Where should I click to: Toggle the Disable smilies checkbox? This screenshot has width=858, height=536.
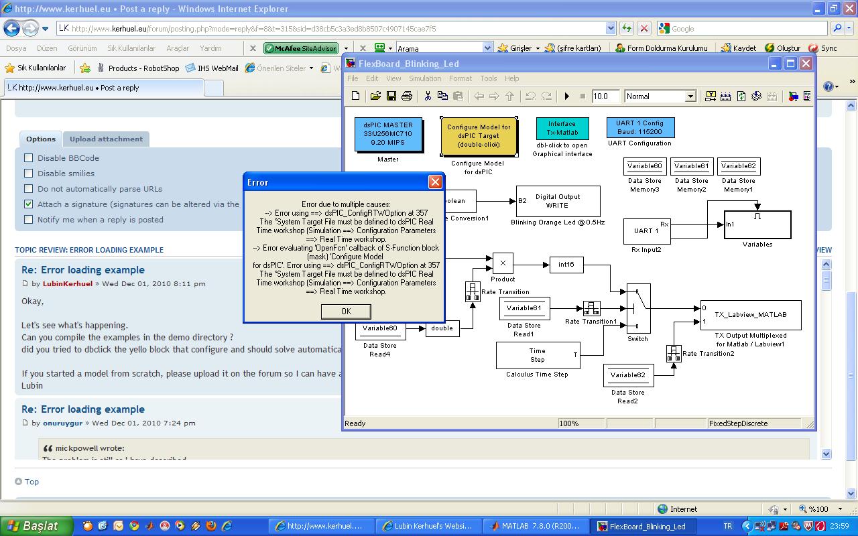click(28, 174)
